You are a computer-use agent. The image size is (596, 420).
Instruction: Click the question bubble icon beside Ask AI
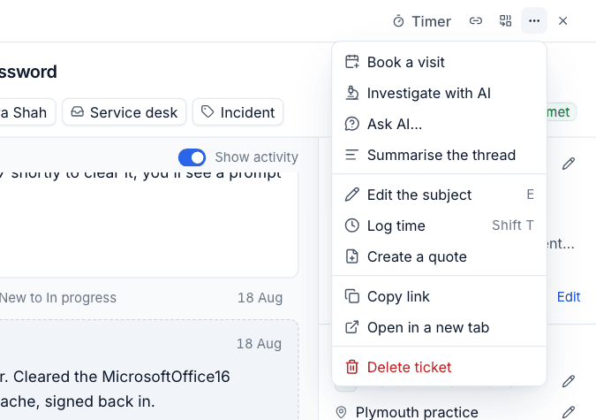352,124
